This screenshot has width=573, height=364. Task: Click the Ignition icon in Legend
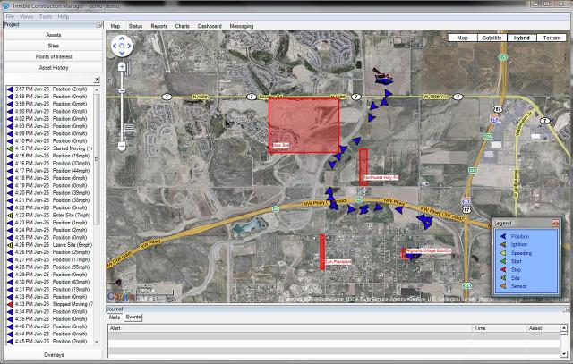503,245
